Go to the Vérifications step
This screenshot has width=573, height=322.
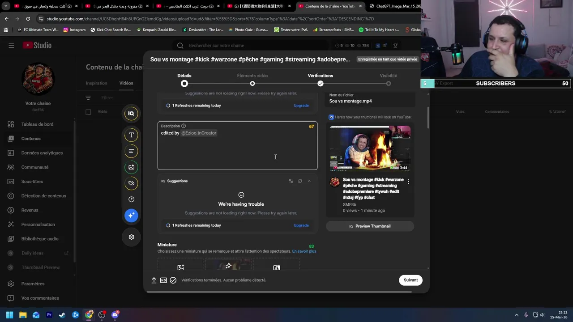(x=321, y=80)
